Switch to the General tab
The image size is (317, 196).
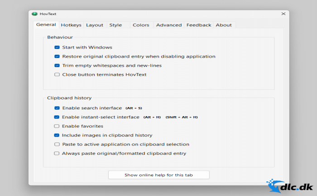coord(46,24)
